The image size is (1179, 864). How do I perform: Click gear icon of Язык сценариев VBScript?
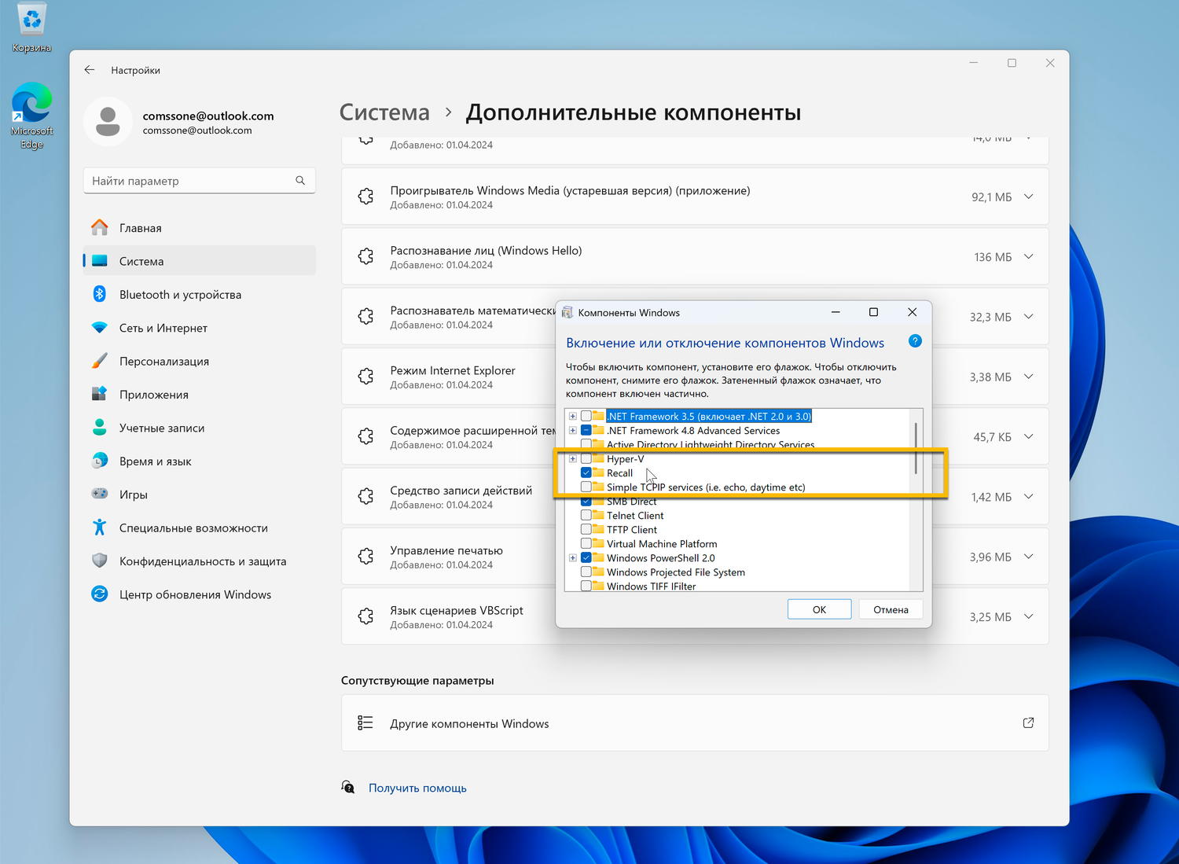tap(365, 616)
